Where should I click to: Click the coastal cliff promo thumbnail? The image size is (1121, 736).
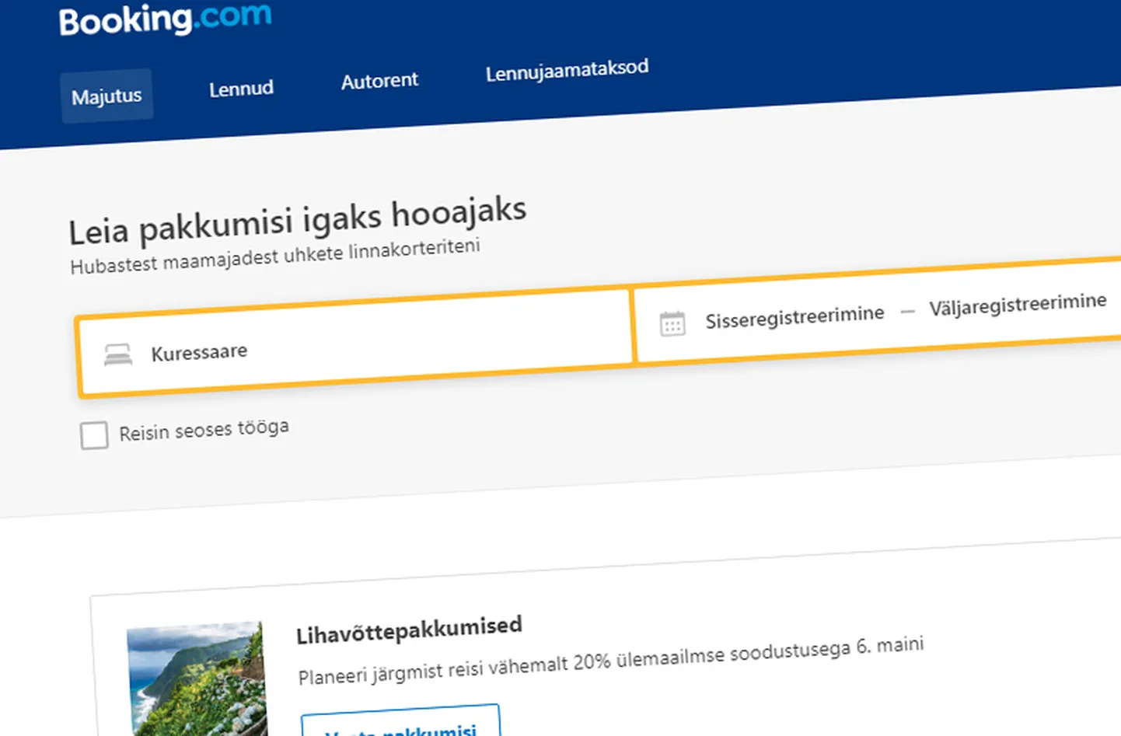click(x=197, y=678)
